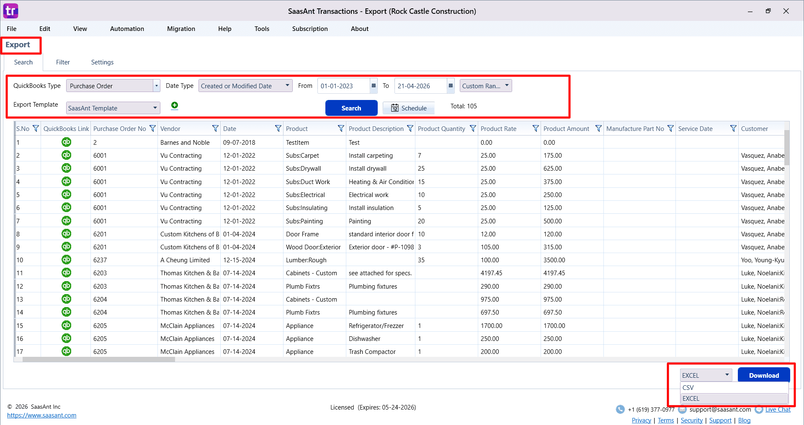
Task: Filter the Product Rate column
Action: pyautogui.click(x=536, y=128)
